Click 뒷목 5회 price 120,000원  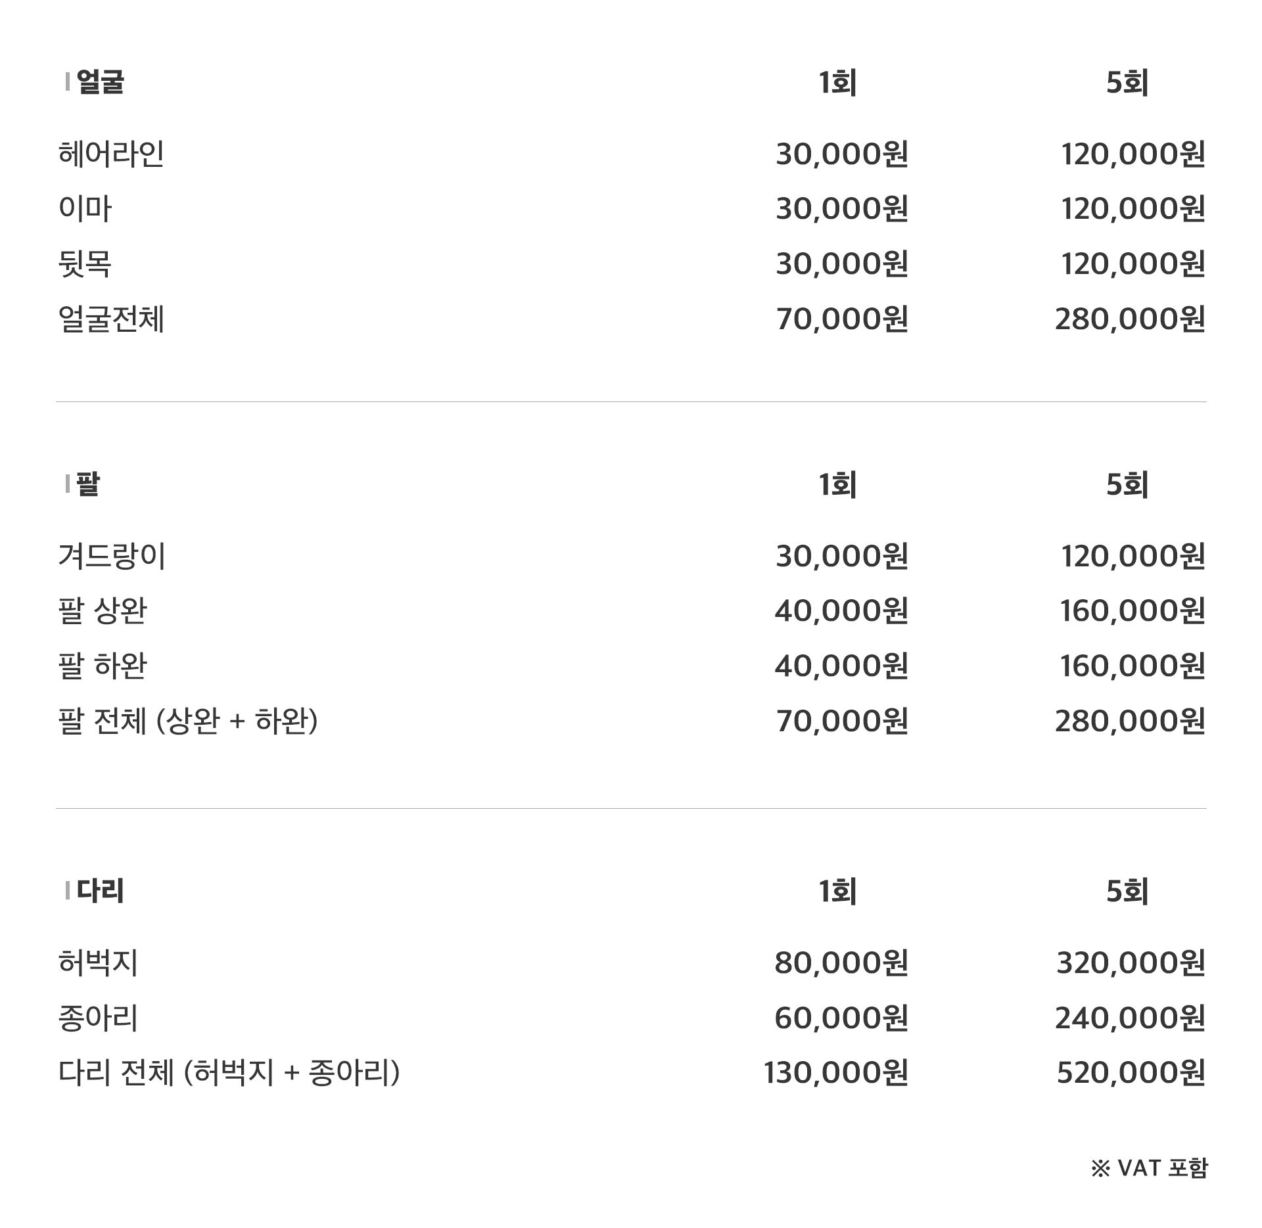(x=1133, y=264)
